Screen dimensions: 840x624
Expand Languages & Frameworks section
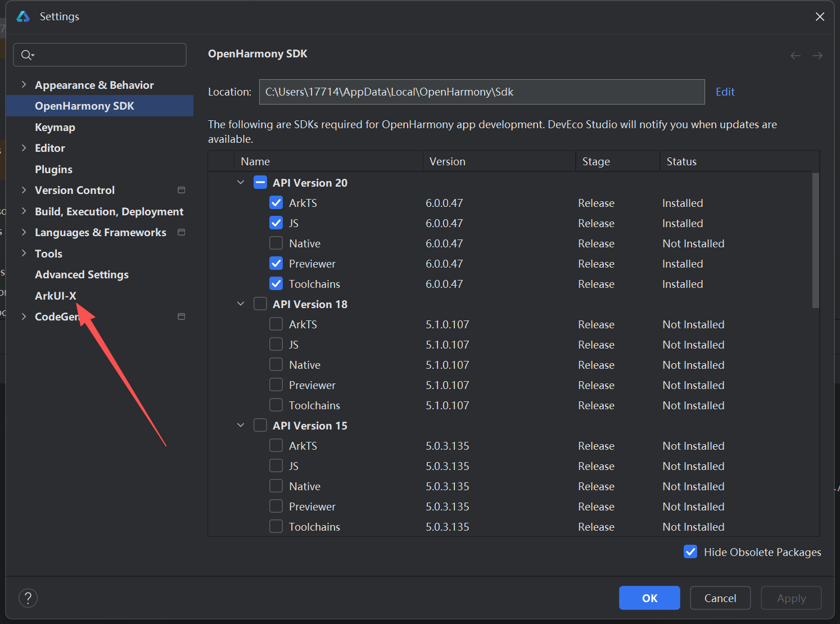pos(24,232)
